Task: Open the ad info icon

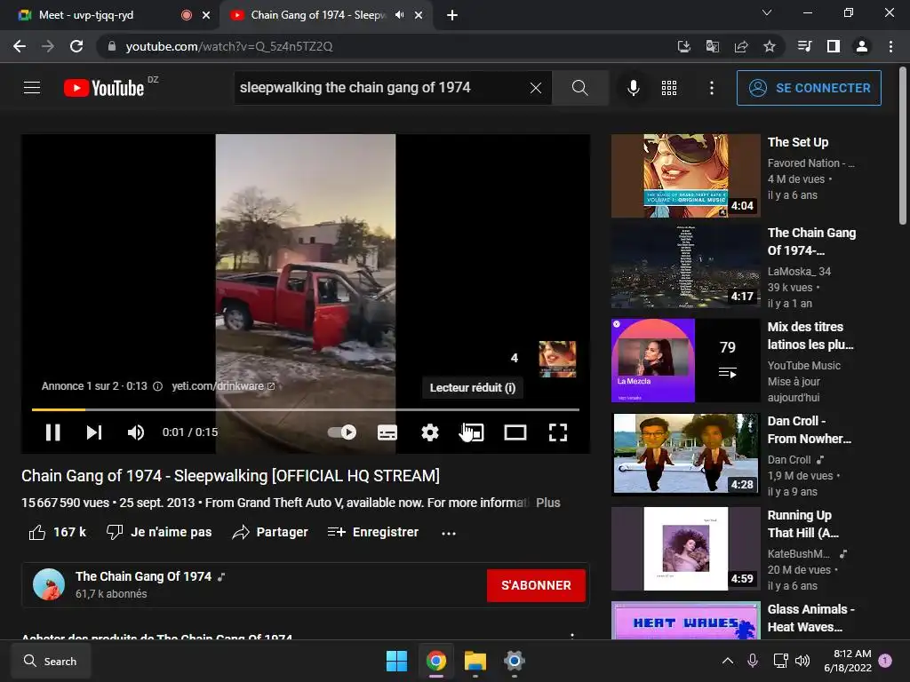Action: (x=157, y=386)
